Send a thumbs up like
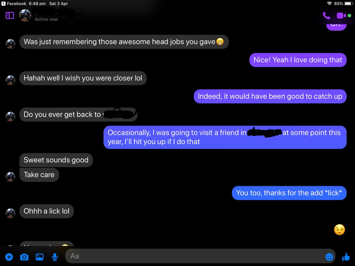 pyautogui.click(x=346, y=257)
